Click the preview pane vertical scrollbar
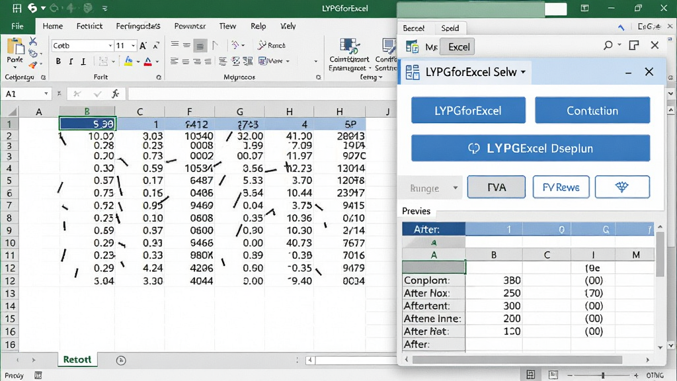The height and width of the screenshot is (381, 677). 660,254
